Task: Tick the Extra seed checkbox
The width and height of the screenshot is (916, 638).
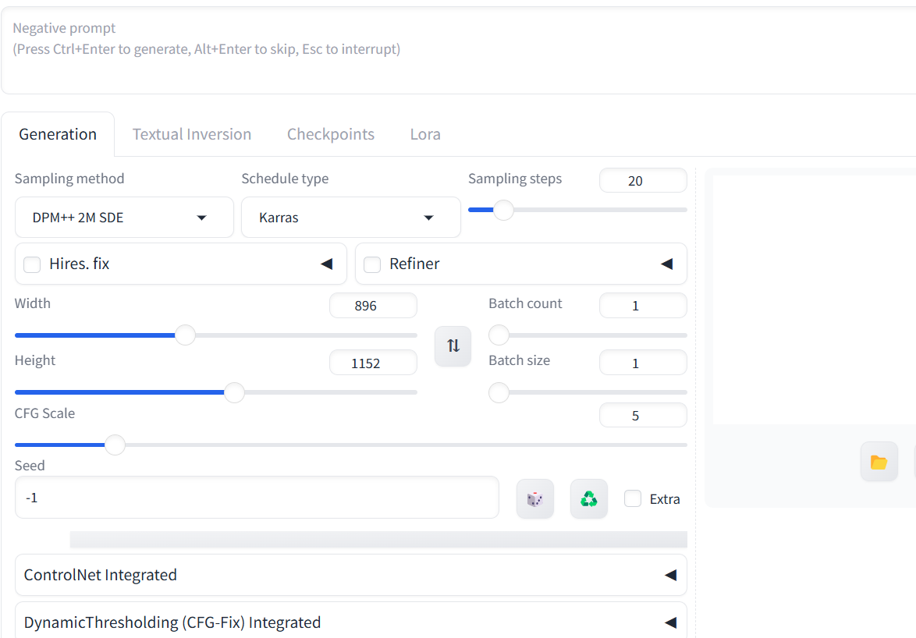Action: pyautogui.click(x=633, y=499)
